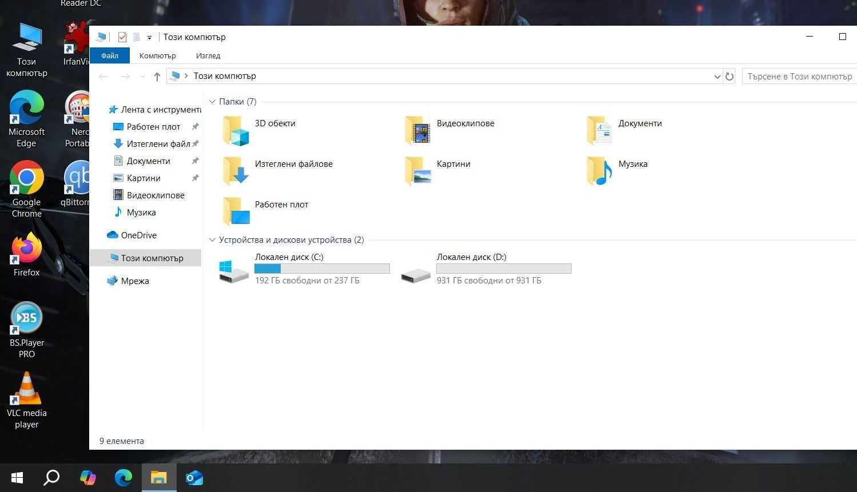The width and height of the screenshot is (857, 492).
Task: Click the D: drive usage bar
Action: point(504,269)
